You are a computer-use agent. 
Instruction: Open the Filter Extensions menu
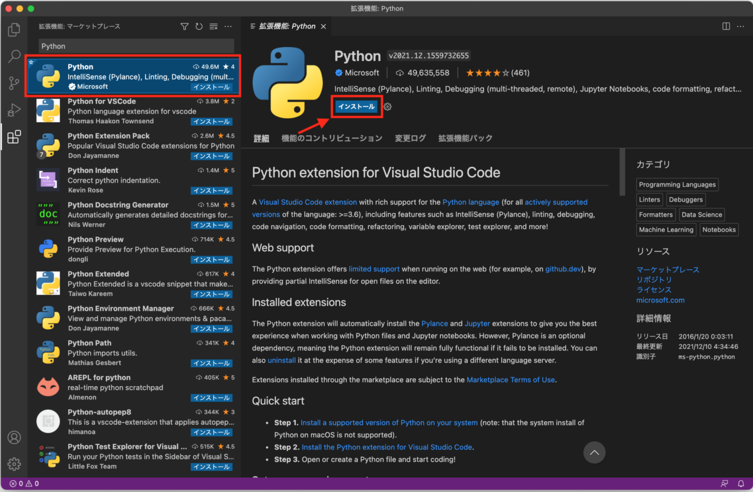pos(184,26)
